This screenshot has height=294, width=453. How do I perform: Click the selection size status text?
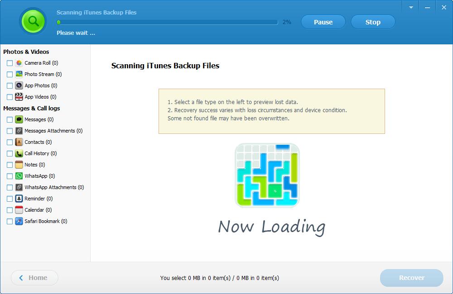tap(220, 278)
